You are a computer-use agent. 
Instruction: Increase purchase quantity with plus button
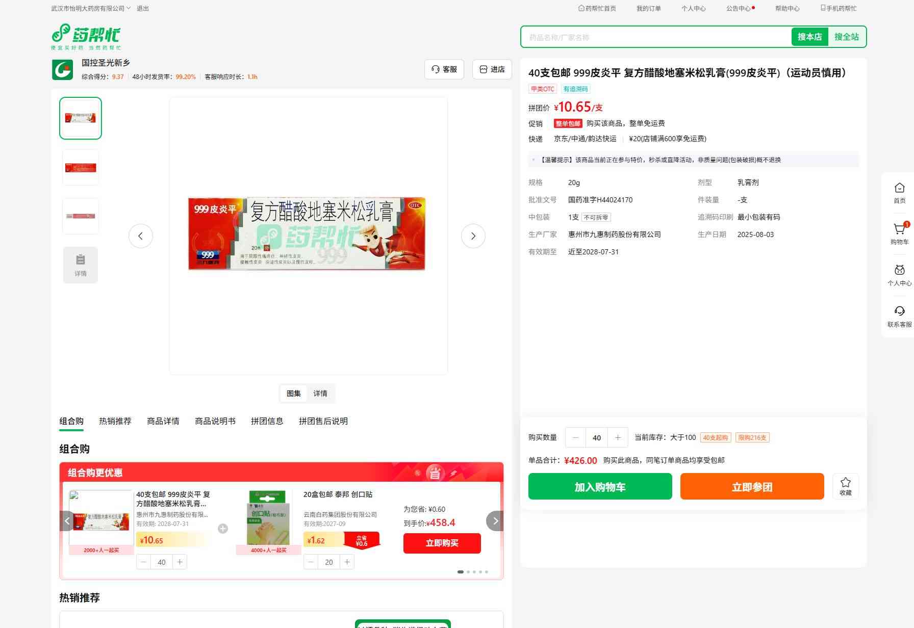618,437
